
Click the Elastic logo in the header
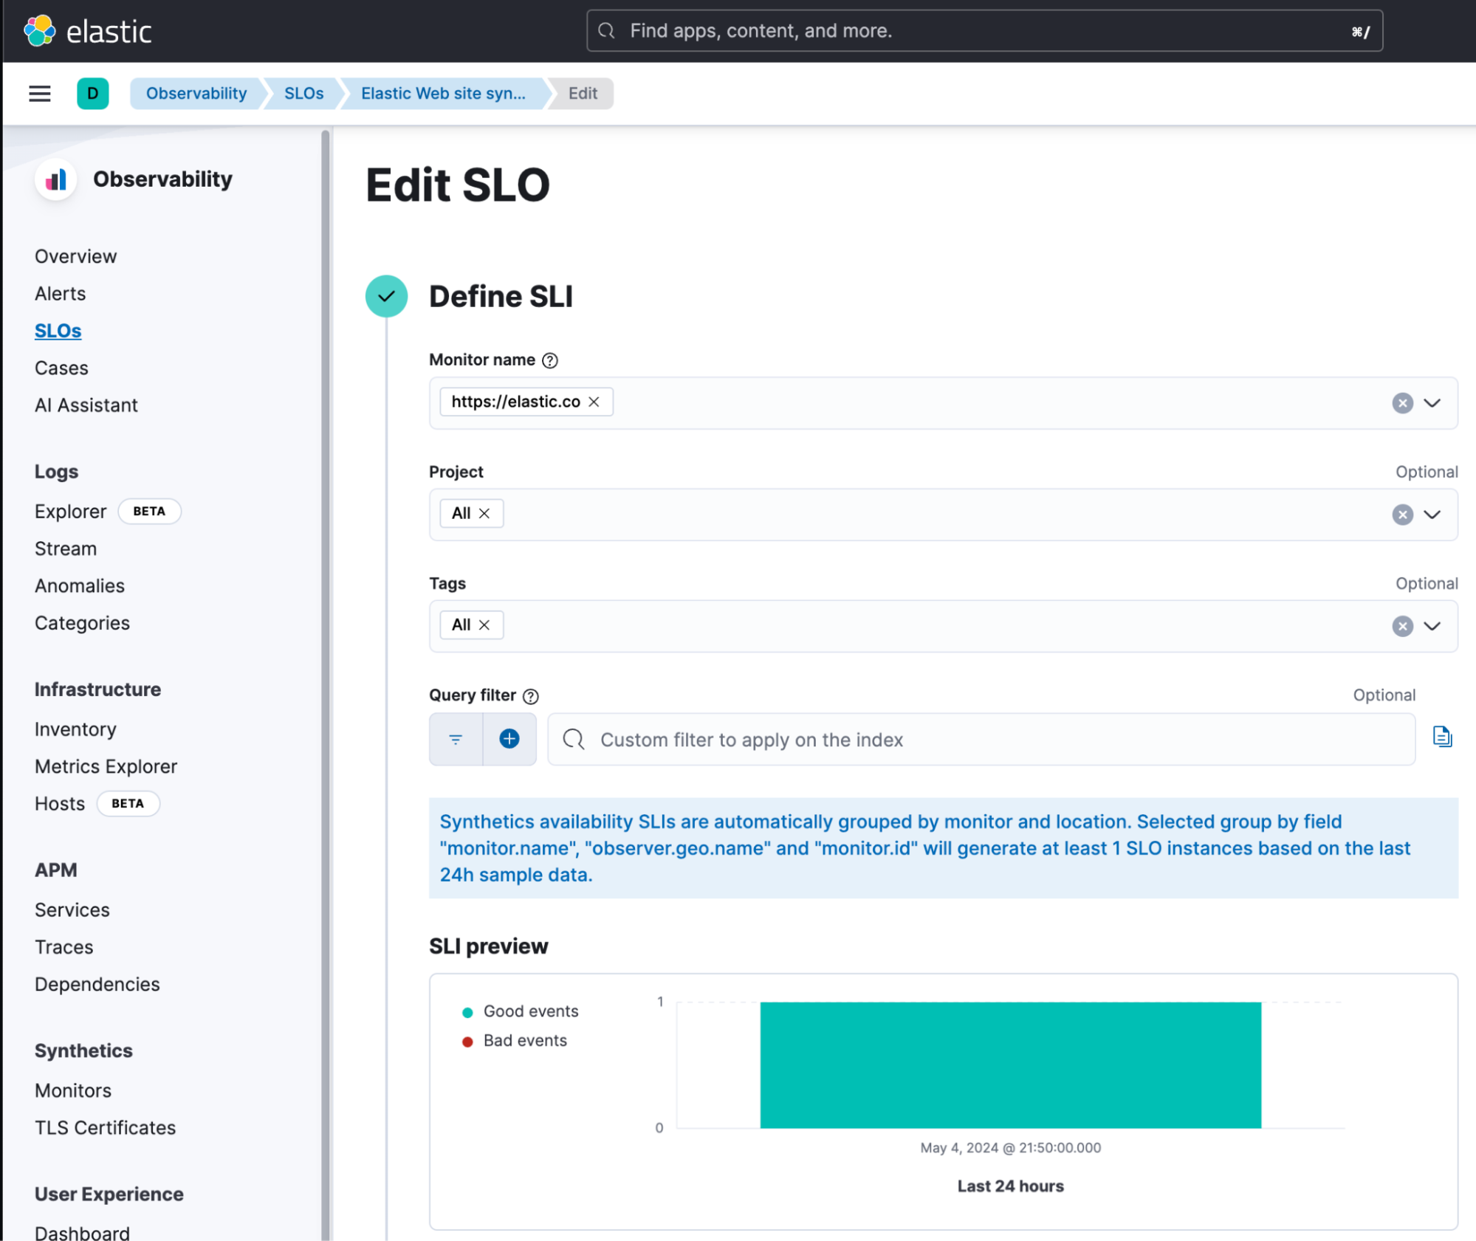point(89,30)
